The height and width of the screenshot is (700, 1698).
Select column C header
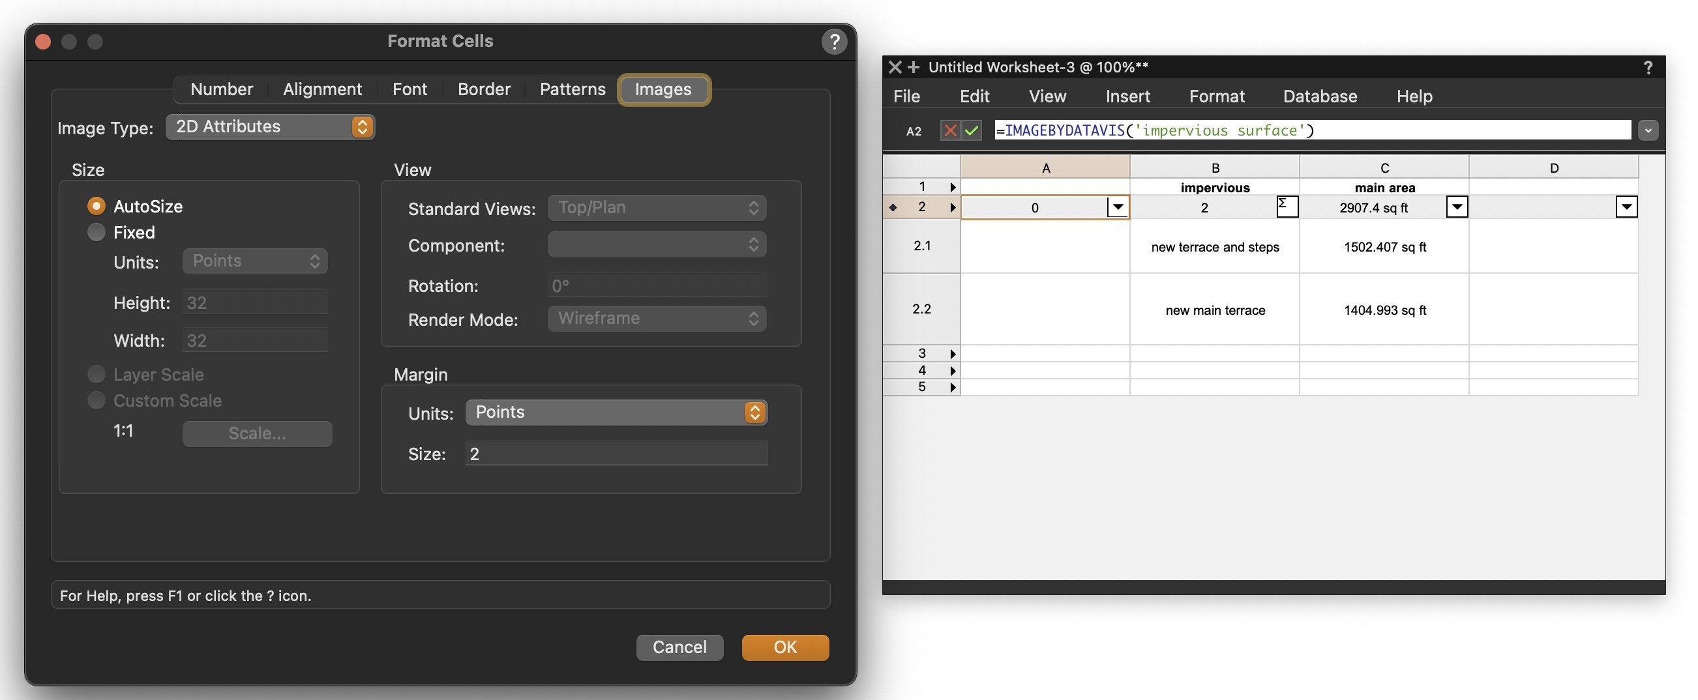[x=1384, y=168]
